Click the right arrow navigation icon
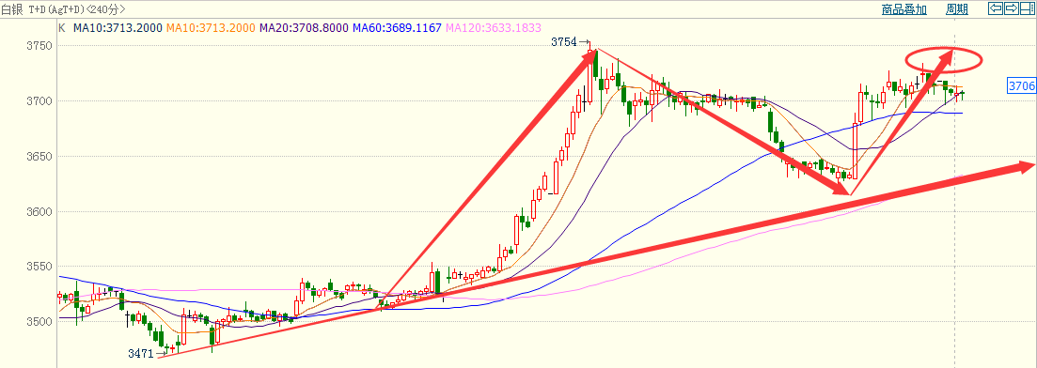The width and height of the screenshot is (1037, 368). [x=1012, y=8]
